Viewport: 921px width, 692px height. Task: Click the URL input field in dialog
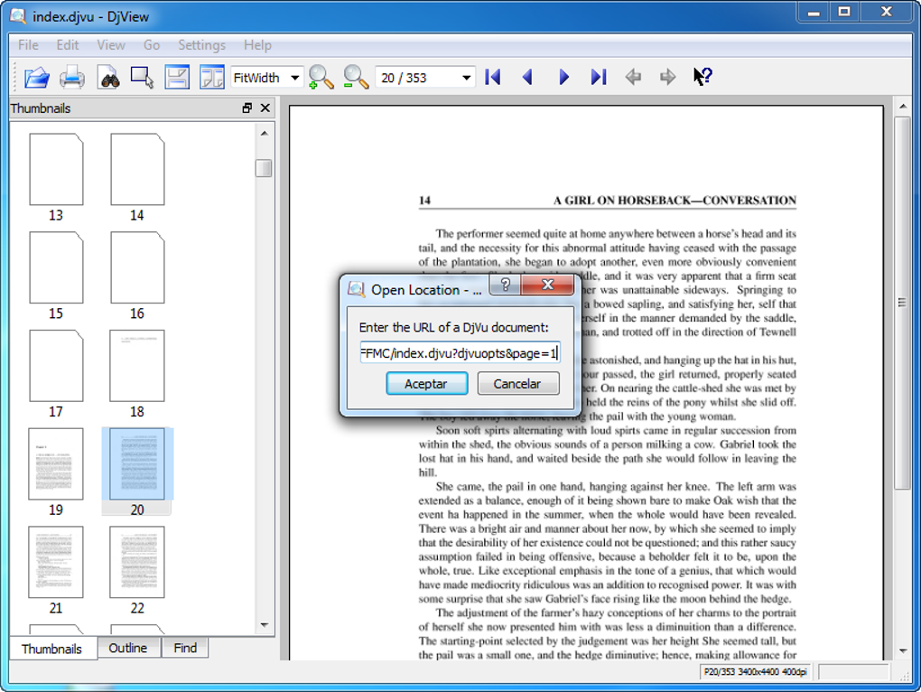(459, 352)
